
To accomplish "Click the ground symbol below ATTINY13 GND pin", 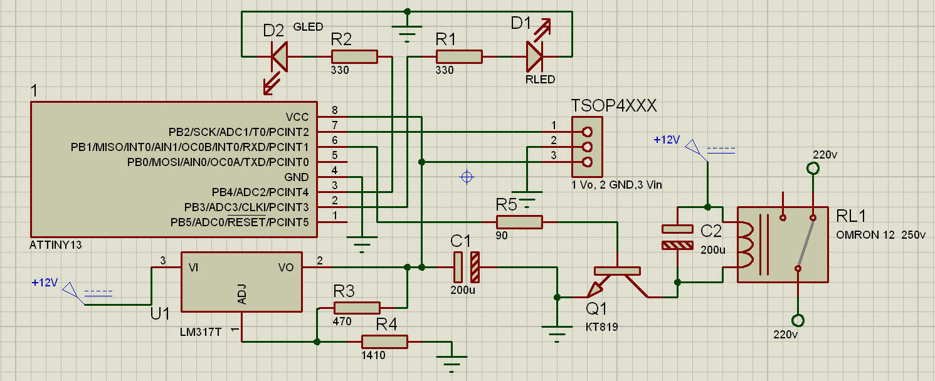I will (x=362, y=244).
